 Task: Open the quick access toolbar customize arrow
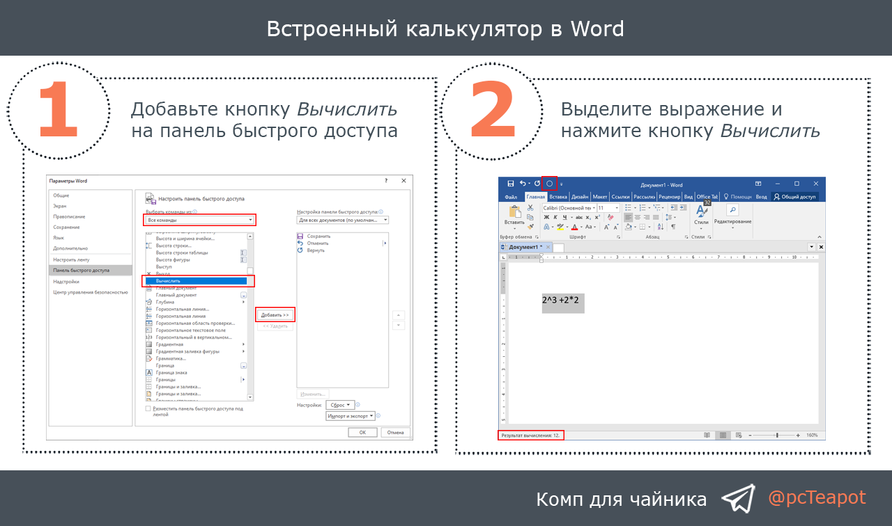[561, 184]
